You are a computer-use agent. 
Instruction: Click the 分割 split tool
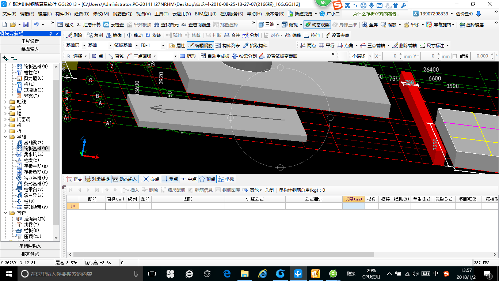(x=251, y=35)
